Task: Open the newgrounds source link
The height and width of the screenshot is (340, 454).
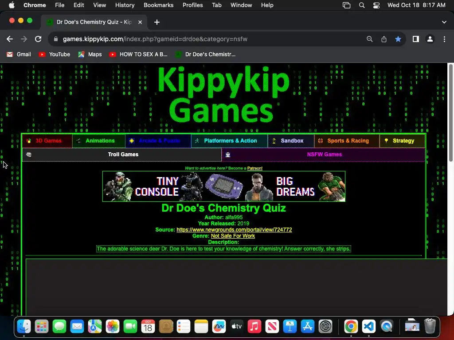Action: (x=234, y=230)
